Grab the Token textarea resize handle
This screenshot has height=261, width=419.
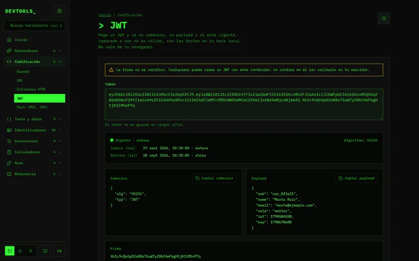[x=381, y=118]
